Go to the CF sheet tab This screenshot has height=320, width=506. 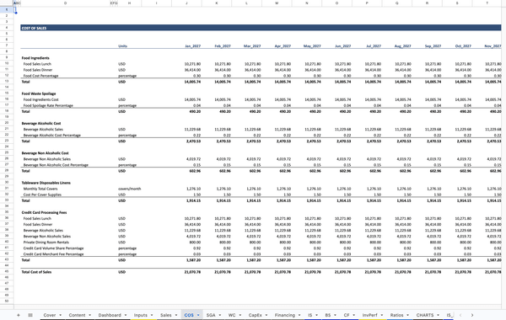pos(347,315)
